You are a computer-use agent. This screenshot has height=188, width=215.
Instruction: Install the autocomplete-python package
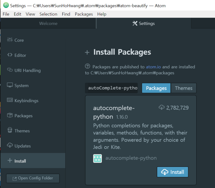point(173,172)
